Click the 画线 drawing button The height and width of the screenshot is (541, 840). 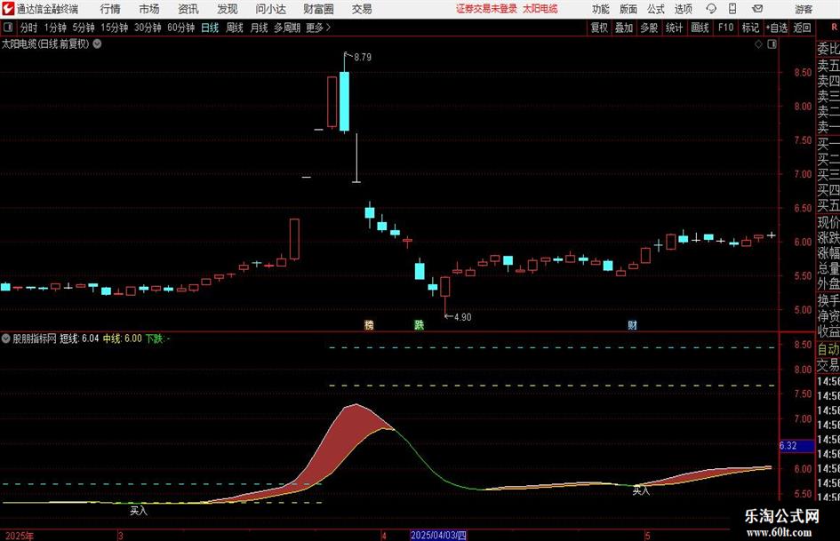(x=700, y=28)
